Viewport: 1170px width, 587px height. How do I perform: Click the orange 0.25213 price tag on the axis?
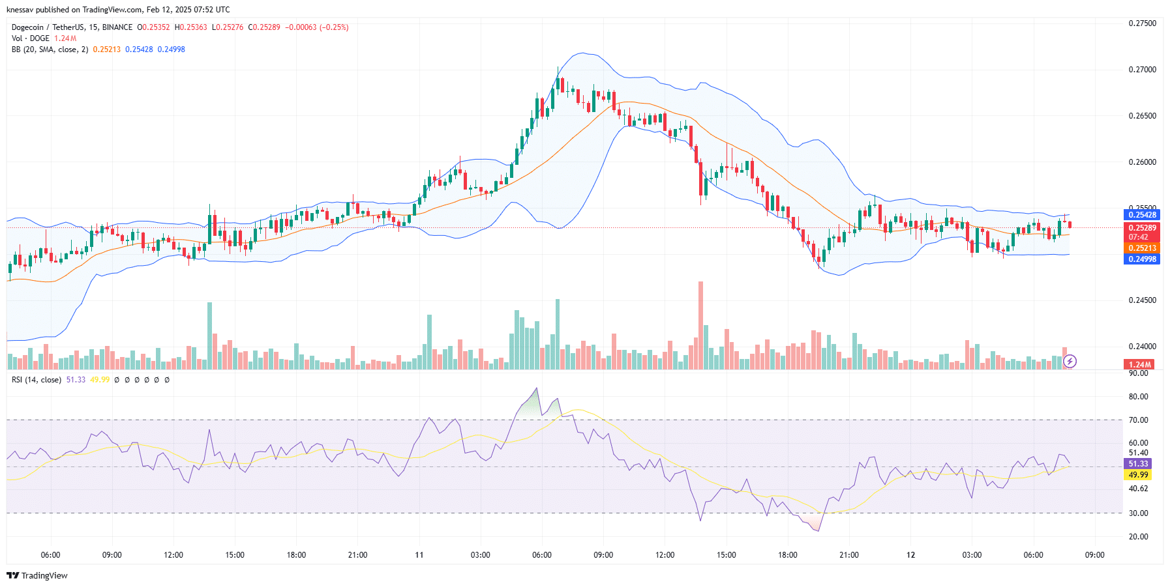1141,248
